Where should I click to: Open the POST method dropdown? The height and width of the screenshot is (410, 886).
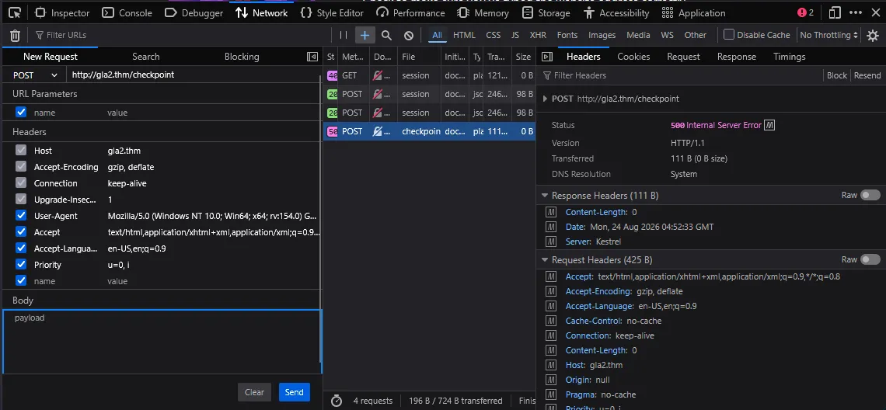[35, 75]
